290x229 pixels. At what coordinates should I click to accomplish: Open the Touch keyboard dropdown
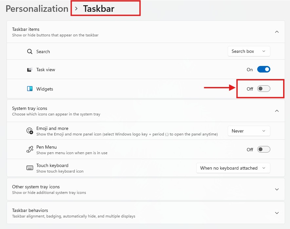pyautogui.click(x=233, y=168)
